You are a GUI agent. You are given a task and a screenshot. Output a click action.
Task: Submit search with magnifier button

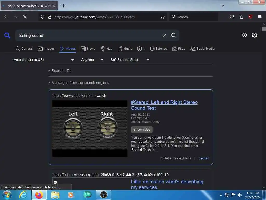174,35
